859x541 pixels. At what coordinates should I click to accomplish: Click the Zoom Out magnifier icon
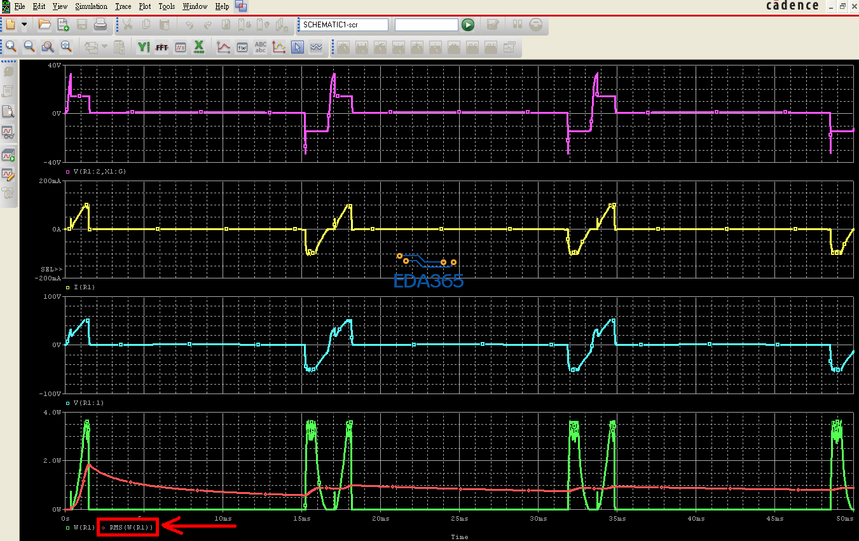coord(29,47)
